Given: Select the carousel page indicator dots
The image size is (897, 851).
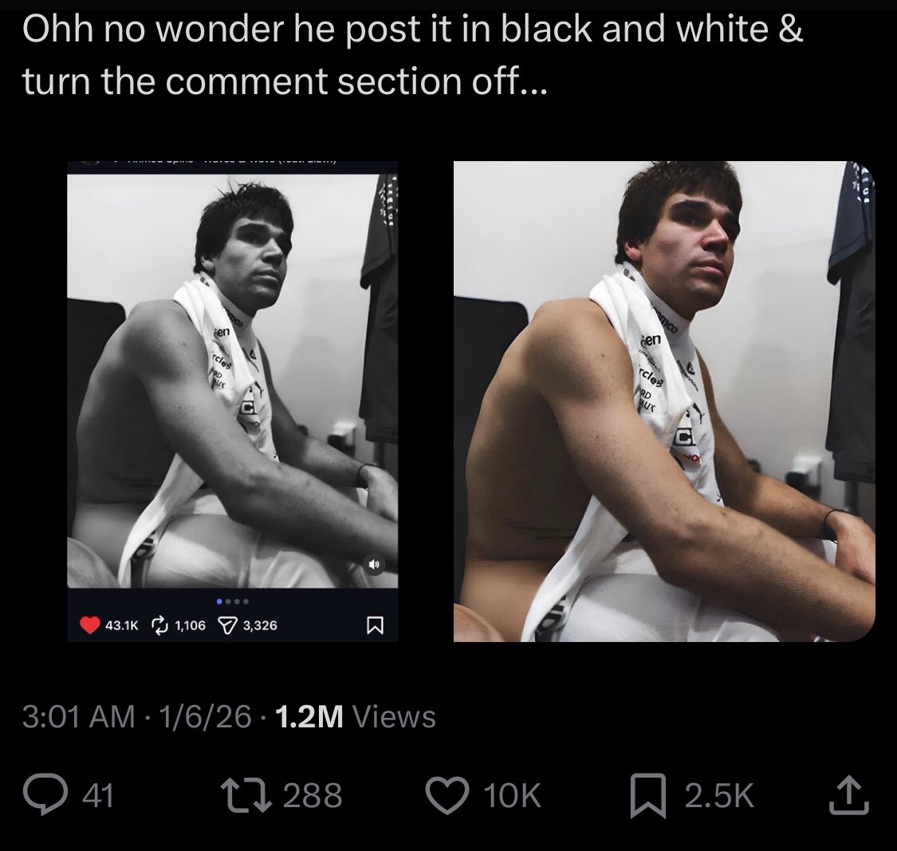Looking at the screenshot, I should tap(232, 601).
